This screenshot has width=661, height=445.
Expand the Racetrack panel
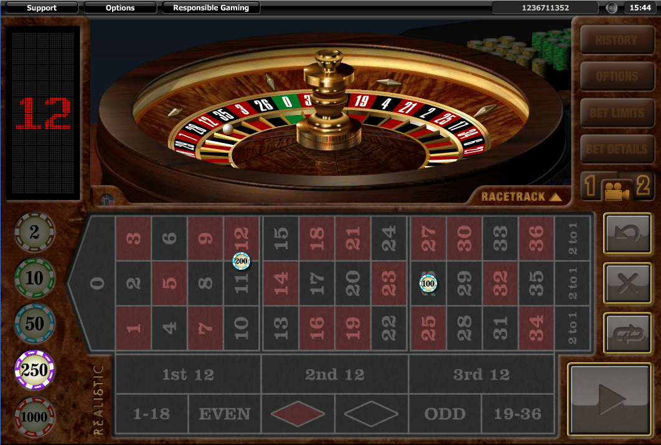(x=521, y=196)
